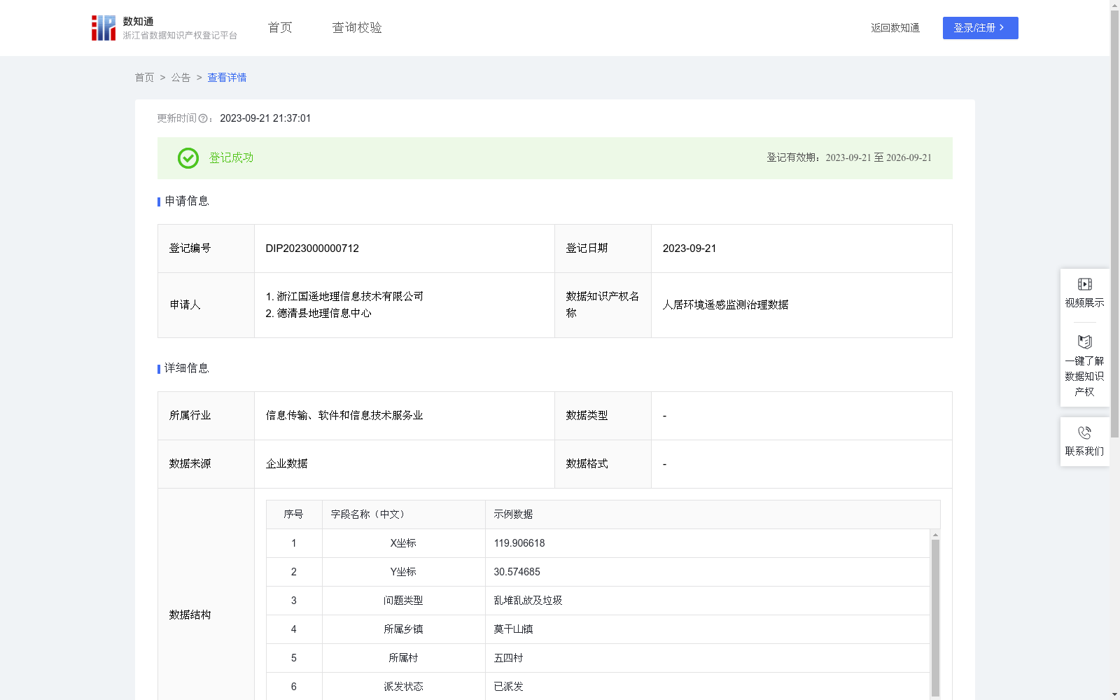This screenshot has width=1120, height=700.
Task: Click the 企业数据 data source value
Action: 286,464
